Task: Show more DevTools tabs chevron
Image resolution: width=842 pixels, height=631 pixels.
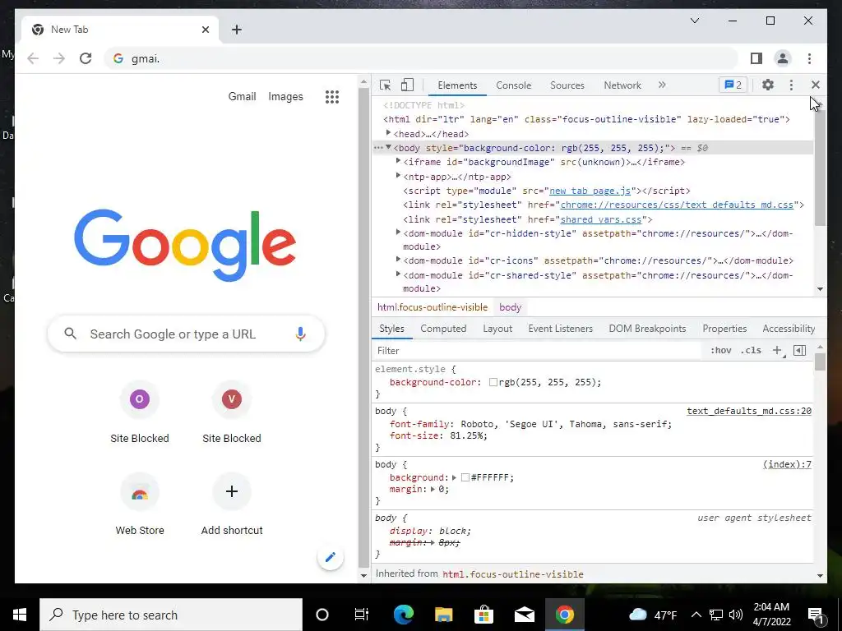Action: 662,85
